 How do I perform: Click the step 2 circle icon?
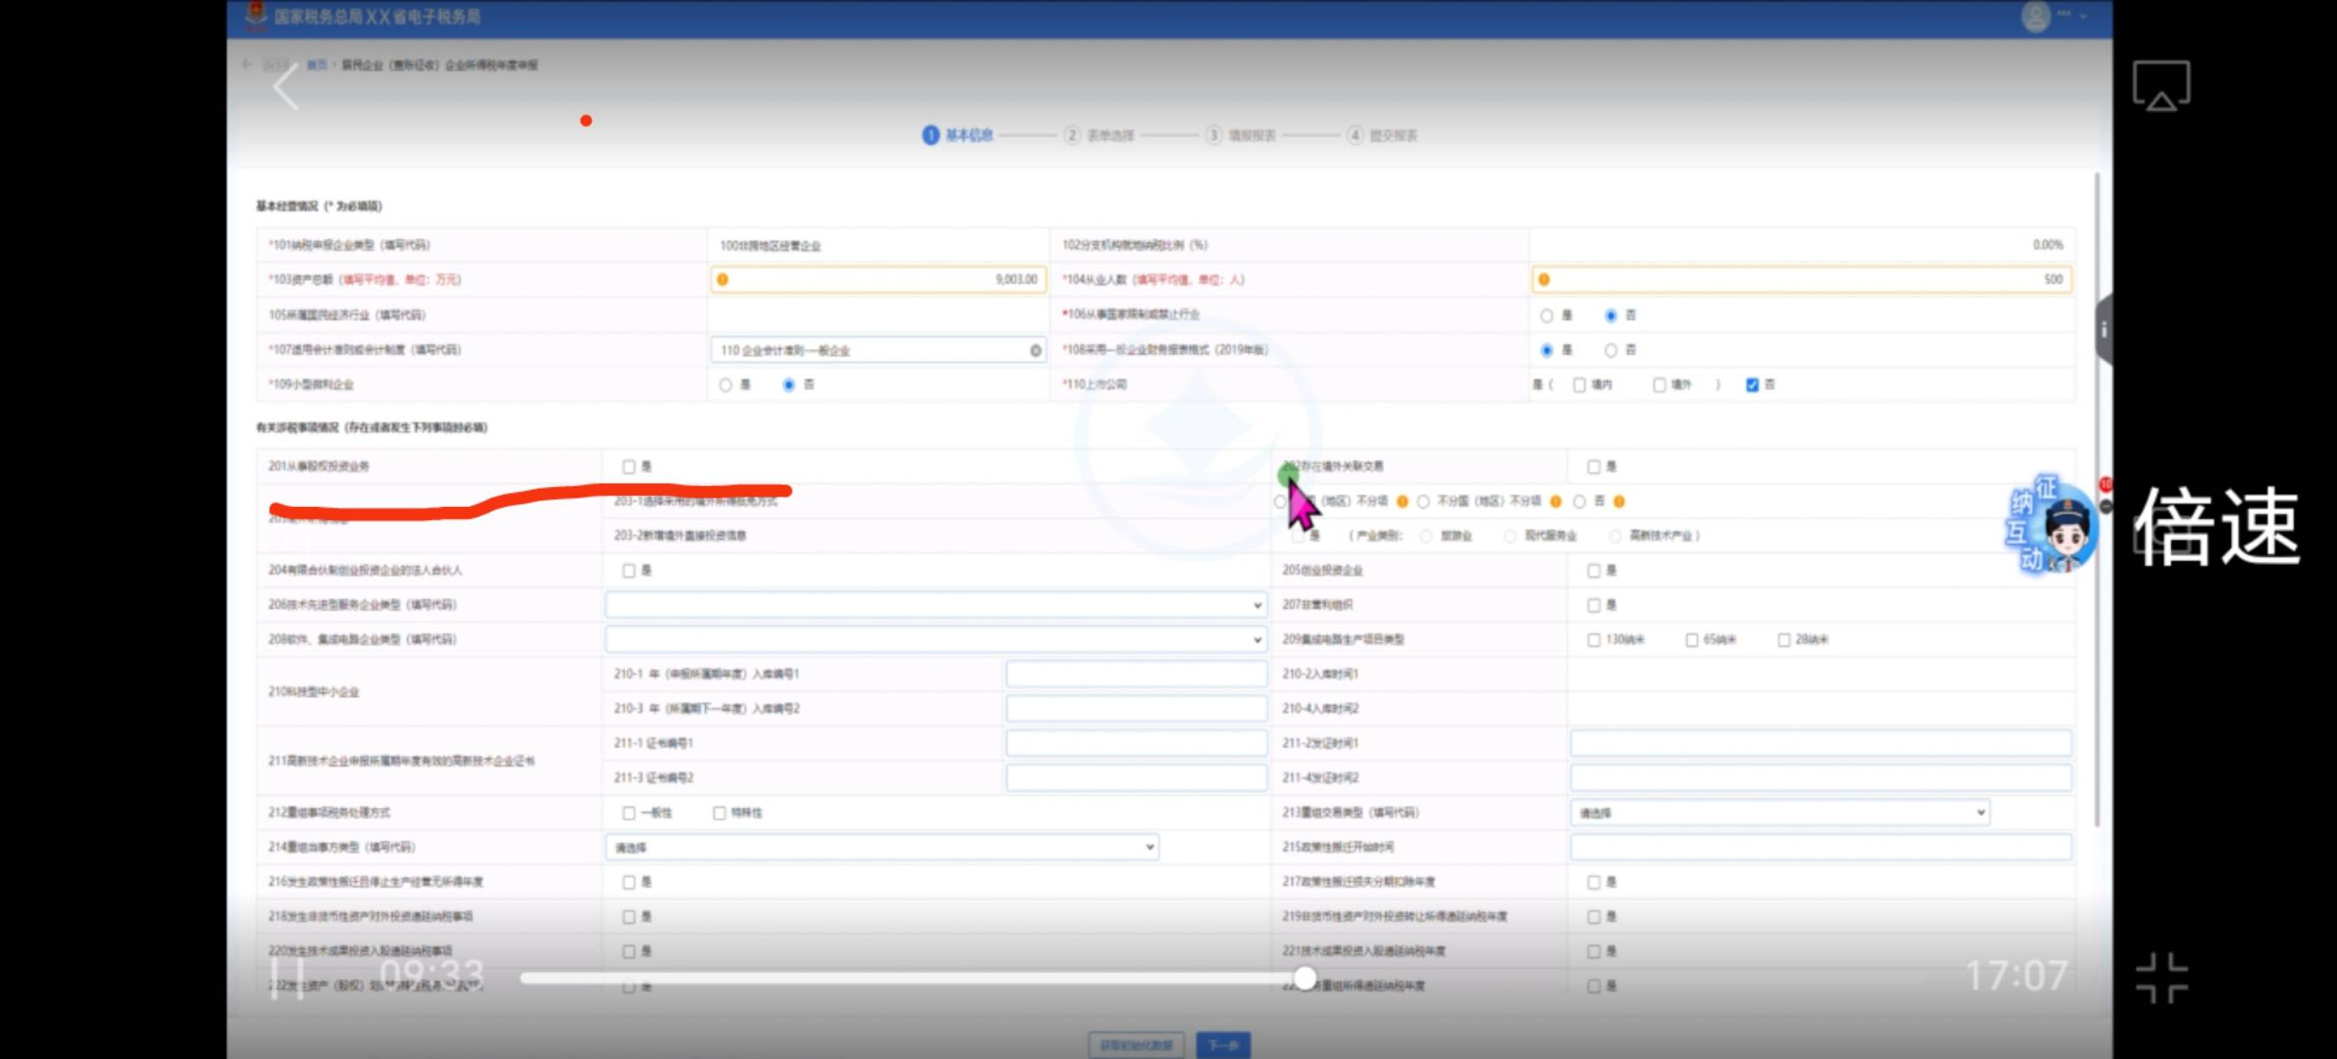1071,135
